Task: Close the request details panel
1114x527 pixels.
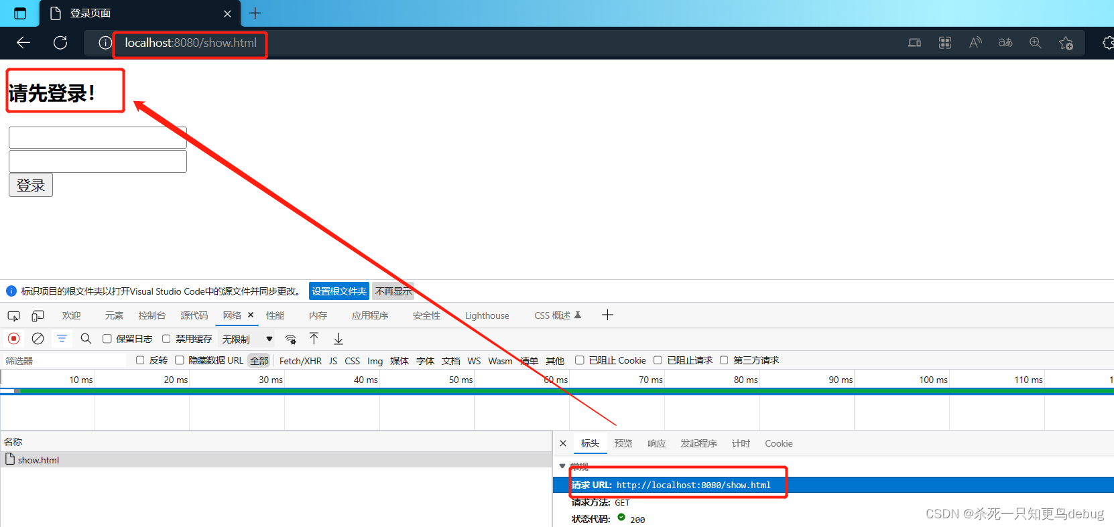Action: 563,443
